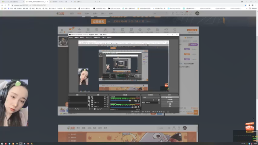The height and width of the screenshot is (145, 258).
Task: Open the 工具 menu in the OBS menu bar
Action: (104, 37)
